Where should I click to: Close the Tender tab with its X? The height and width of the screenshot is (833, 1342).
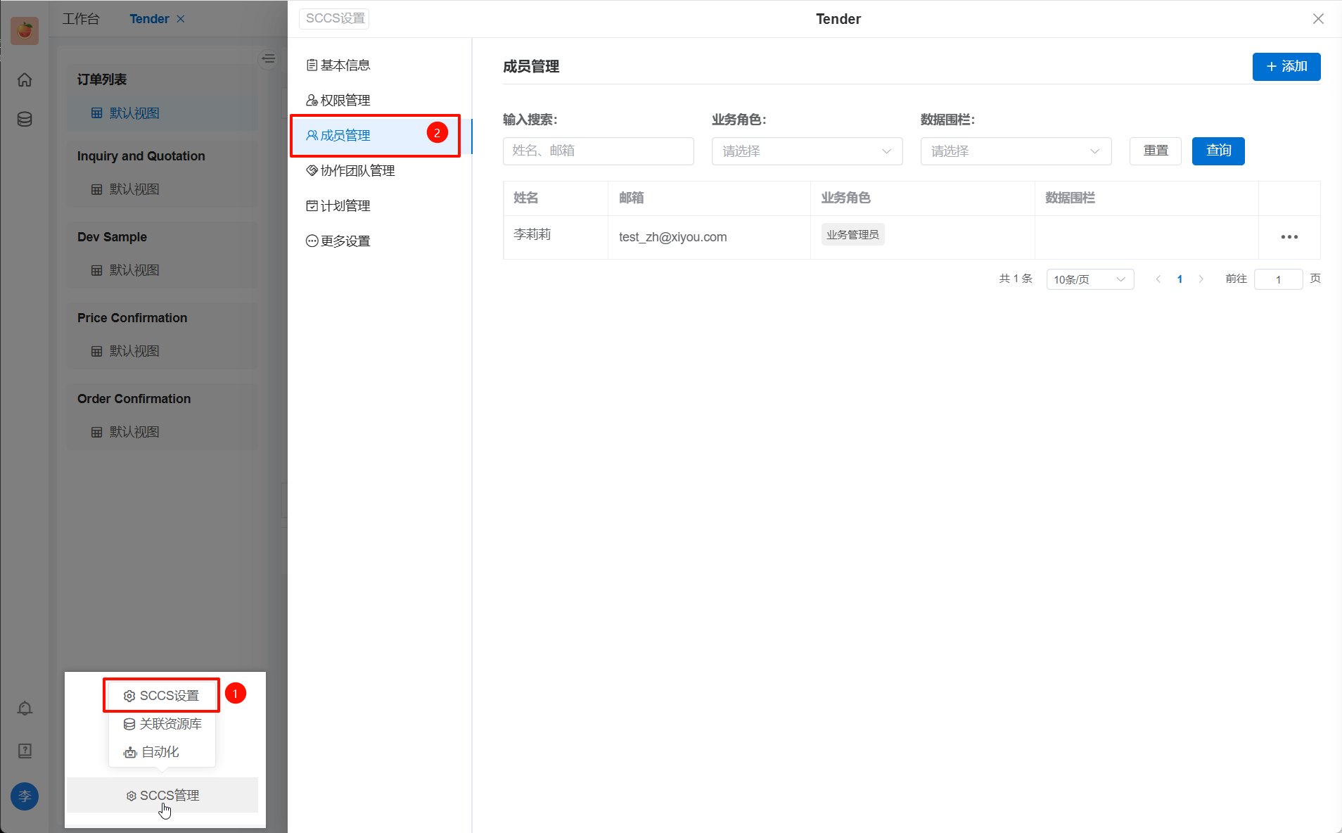click(181, 19)
